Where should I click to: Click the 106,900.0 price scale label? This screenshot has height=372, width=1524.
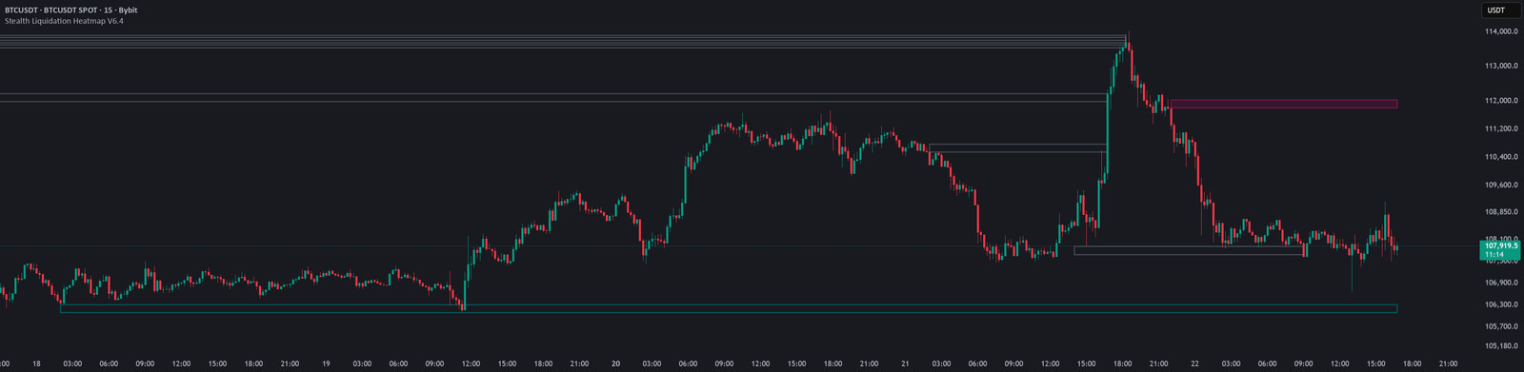[1500, 283]
